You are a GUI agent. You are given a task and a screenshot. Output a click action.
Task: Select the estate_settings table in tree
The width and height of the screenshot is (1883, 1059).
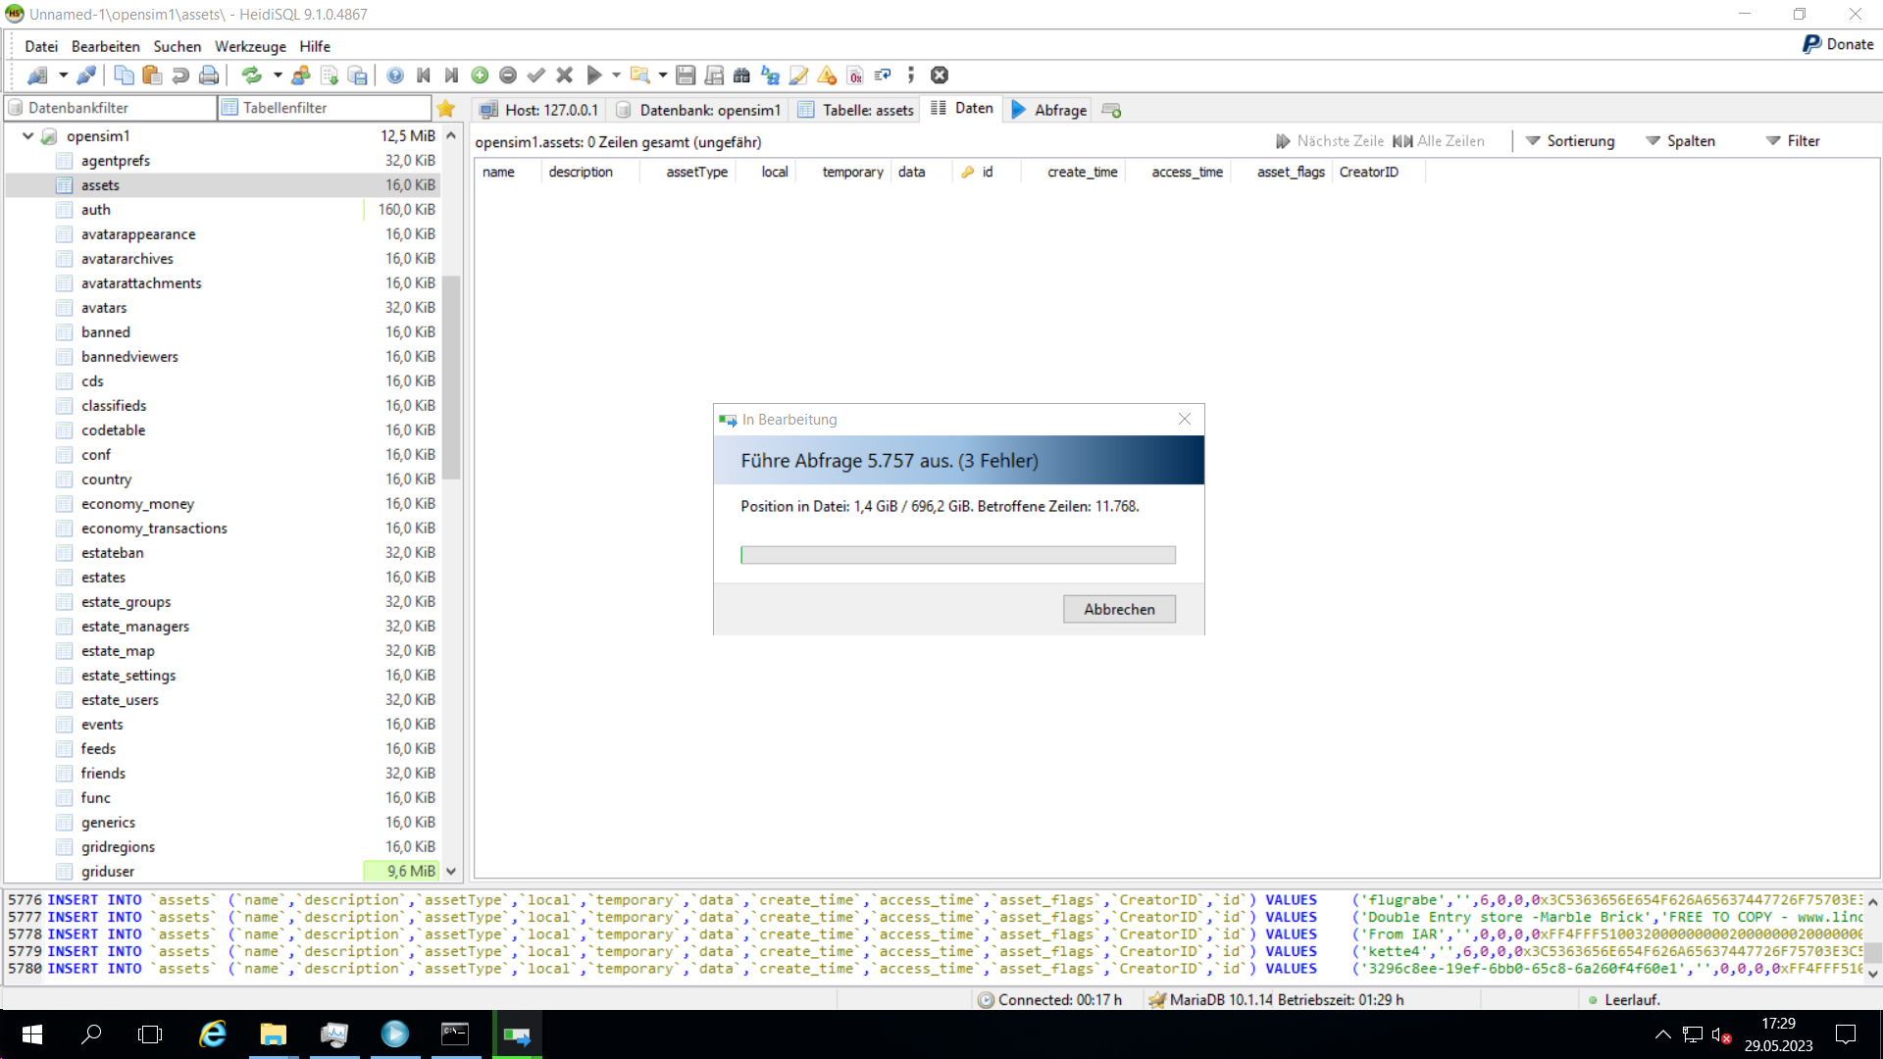[x=128, y=676]
